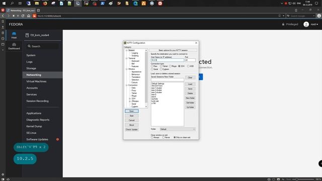Open PowerShell from the taskbar
The width and height of the screenshot is (322, 181).
(x=103, y=4)
